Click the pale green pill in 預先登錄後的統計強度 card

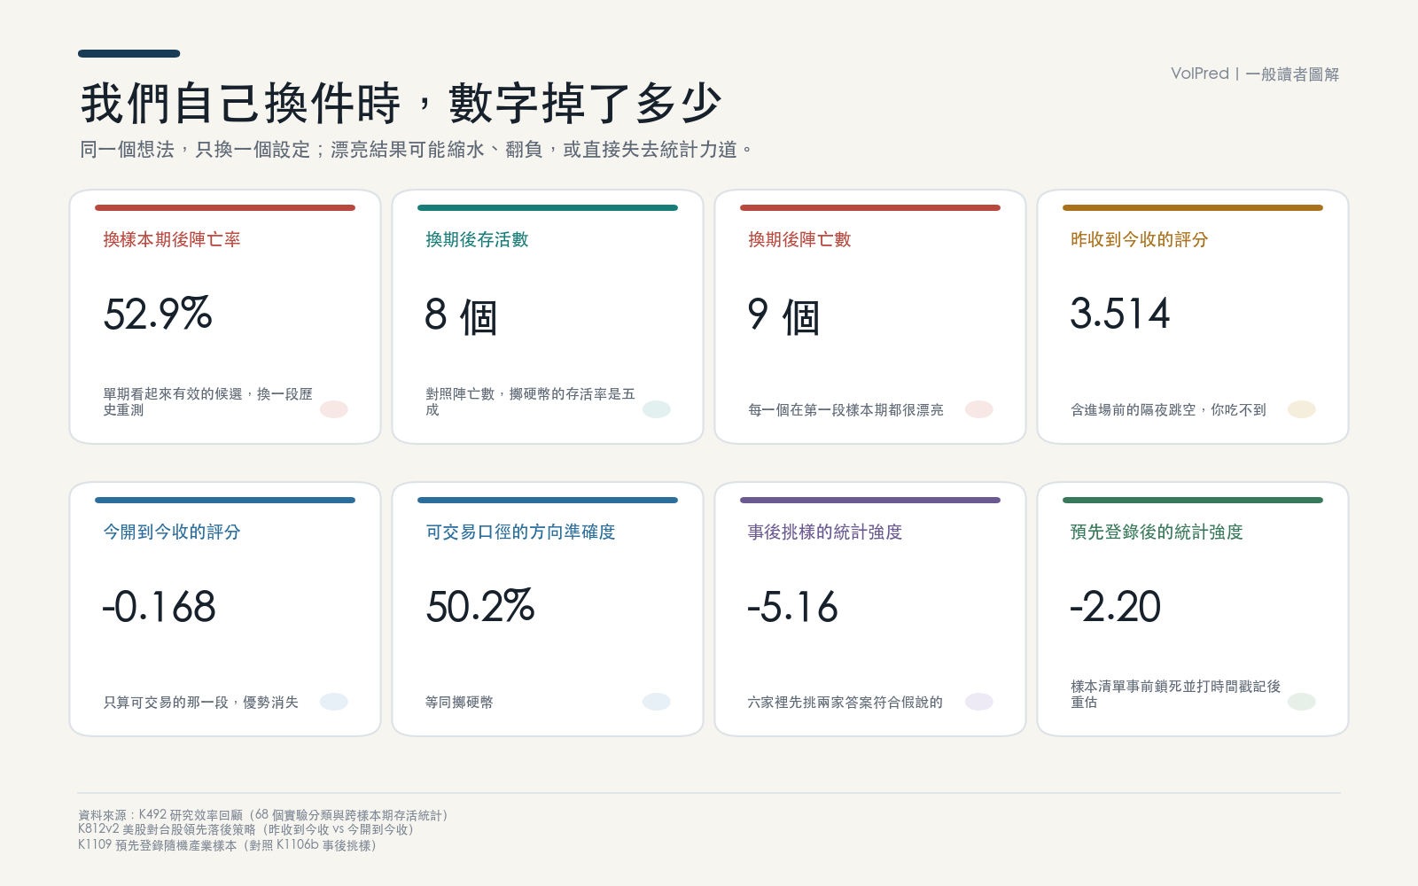1302,702
